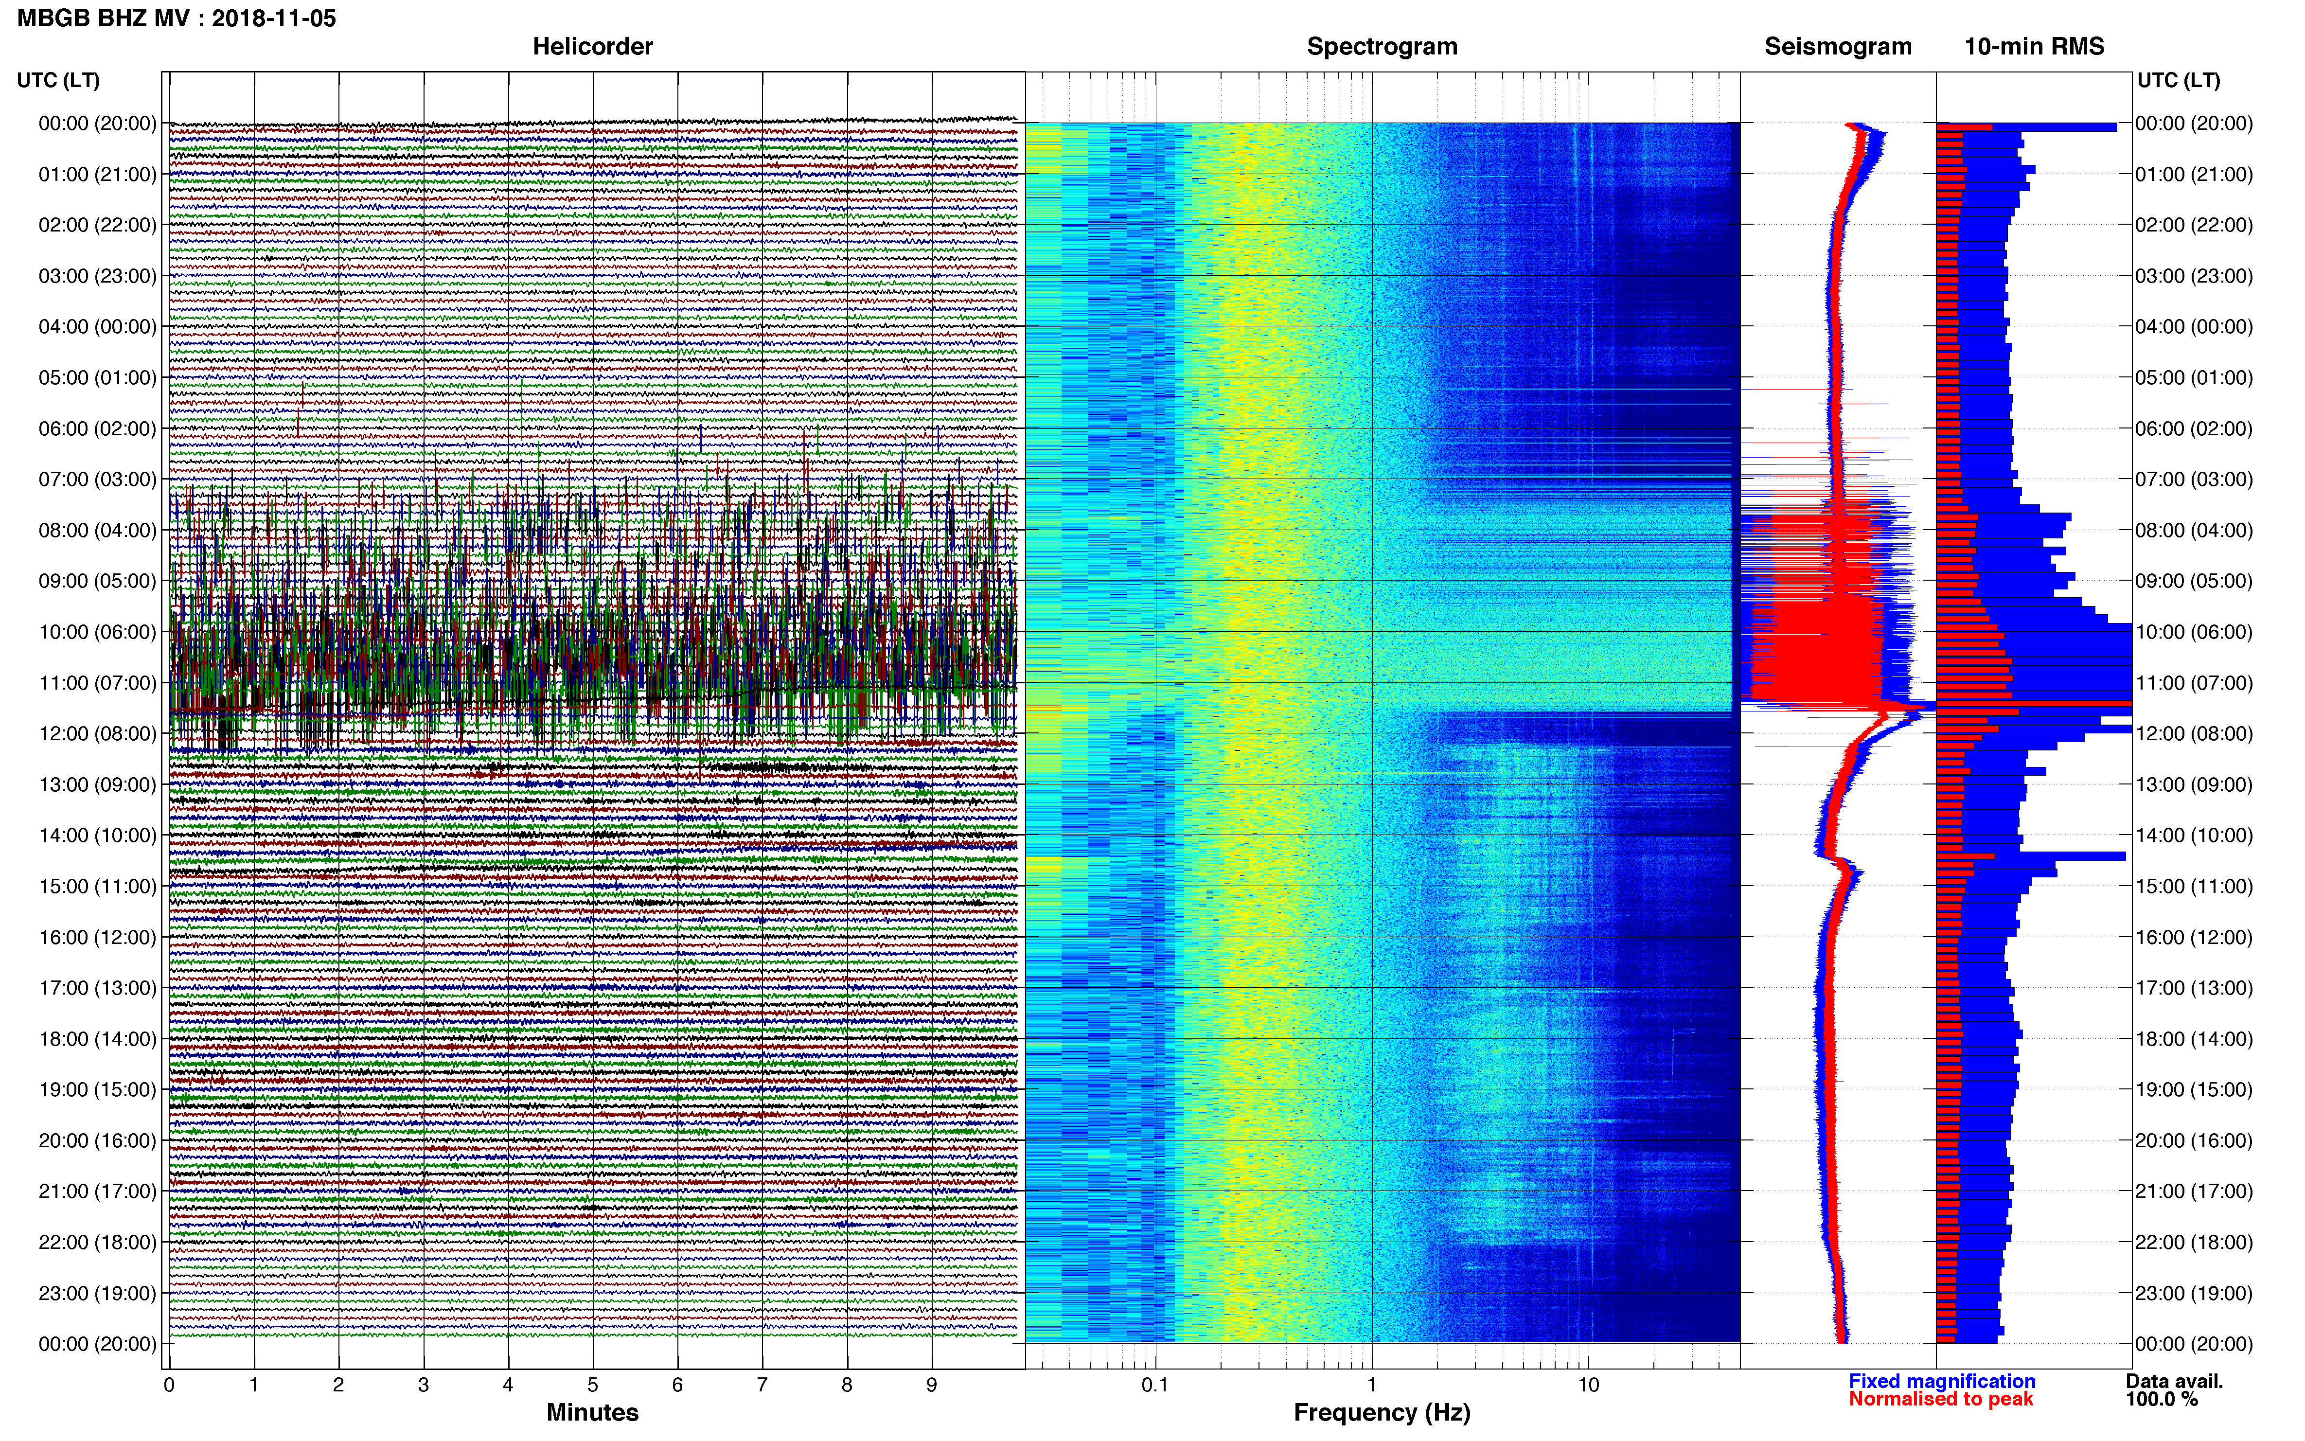Click Minutes axis tick label 0
Screen dimensions: 2305x1441
tap(169, 1385)
